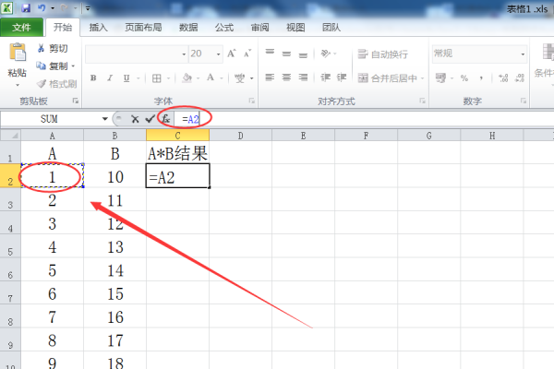Image resolution: width=554 pixels, height=369 pixels.
Task: Click the Name Box showing SUM
Action: pos(50,119)
